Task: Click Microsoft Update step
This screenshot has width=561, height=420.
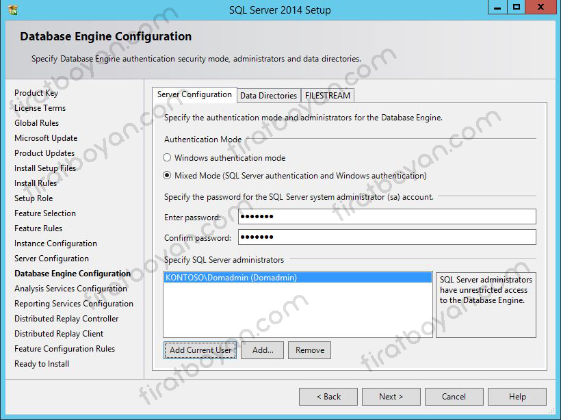Action: [x=46, y=138]
